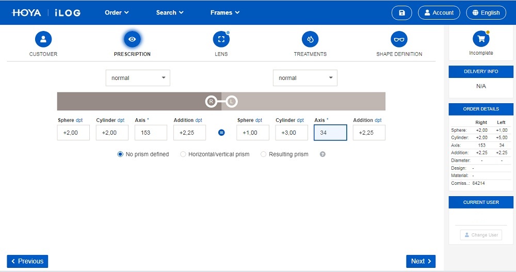Click the Next button

(x=421, y=261)
